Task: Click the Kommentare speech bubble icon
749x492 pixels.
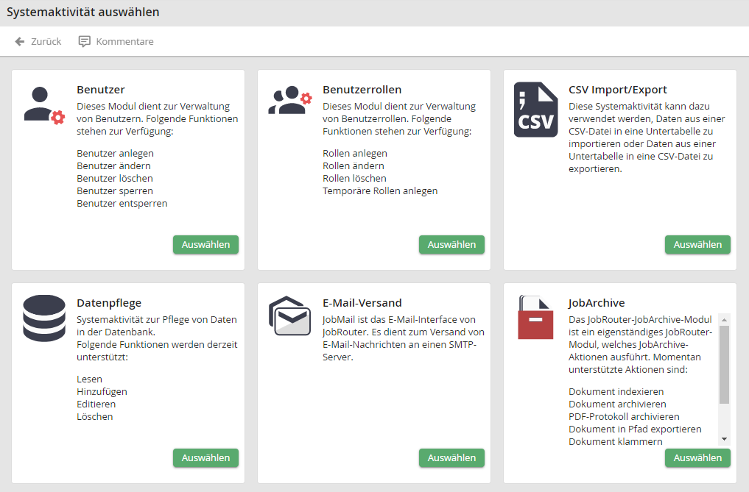Action: click(x=85, y=42)
